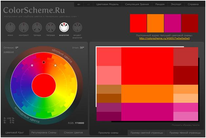The height and width of the screenshot is (138, 206).
Task: Select the моно scheme icon
Action: click(x=10, y=27)
